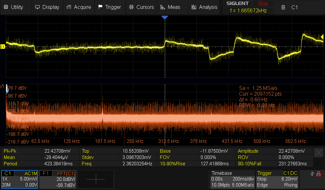Open the Trigger C1 DC settings box
Image resolution: width=325 pixels, height=190 pixels.
pyautogui.click(x=277, y=179)
